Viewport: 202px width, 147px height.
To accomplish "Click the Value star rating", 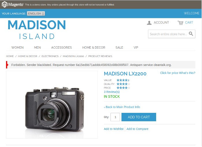I will pyautogui.click(x=124, y=80).
